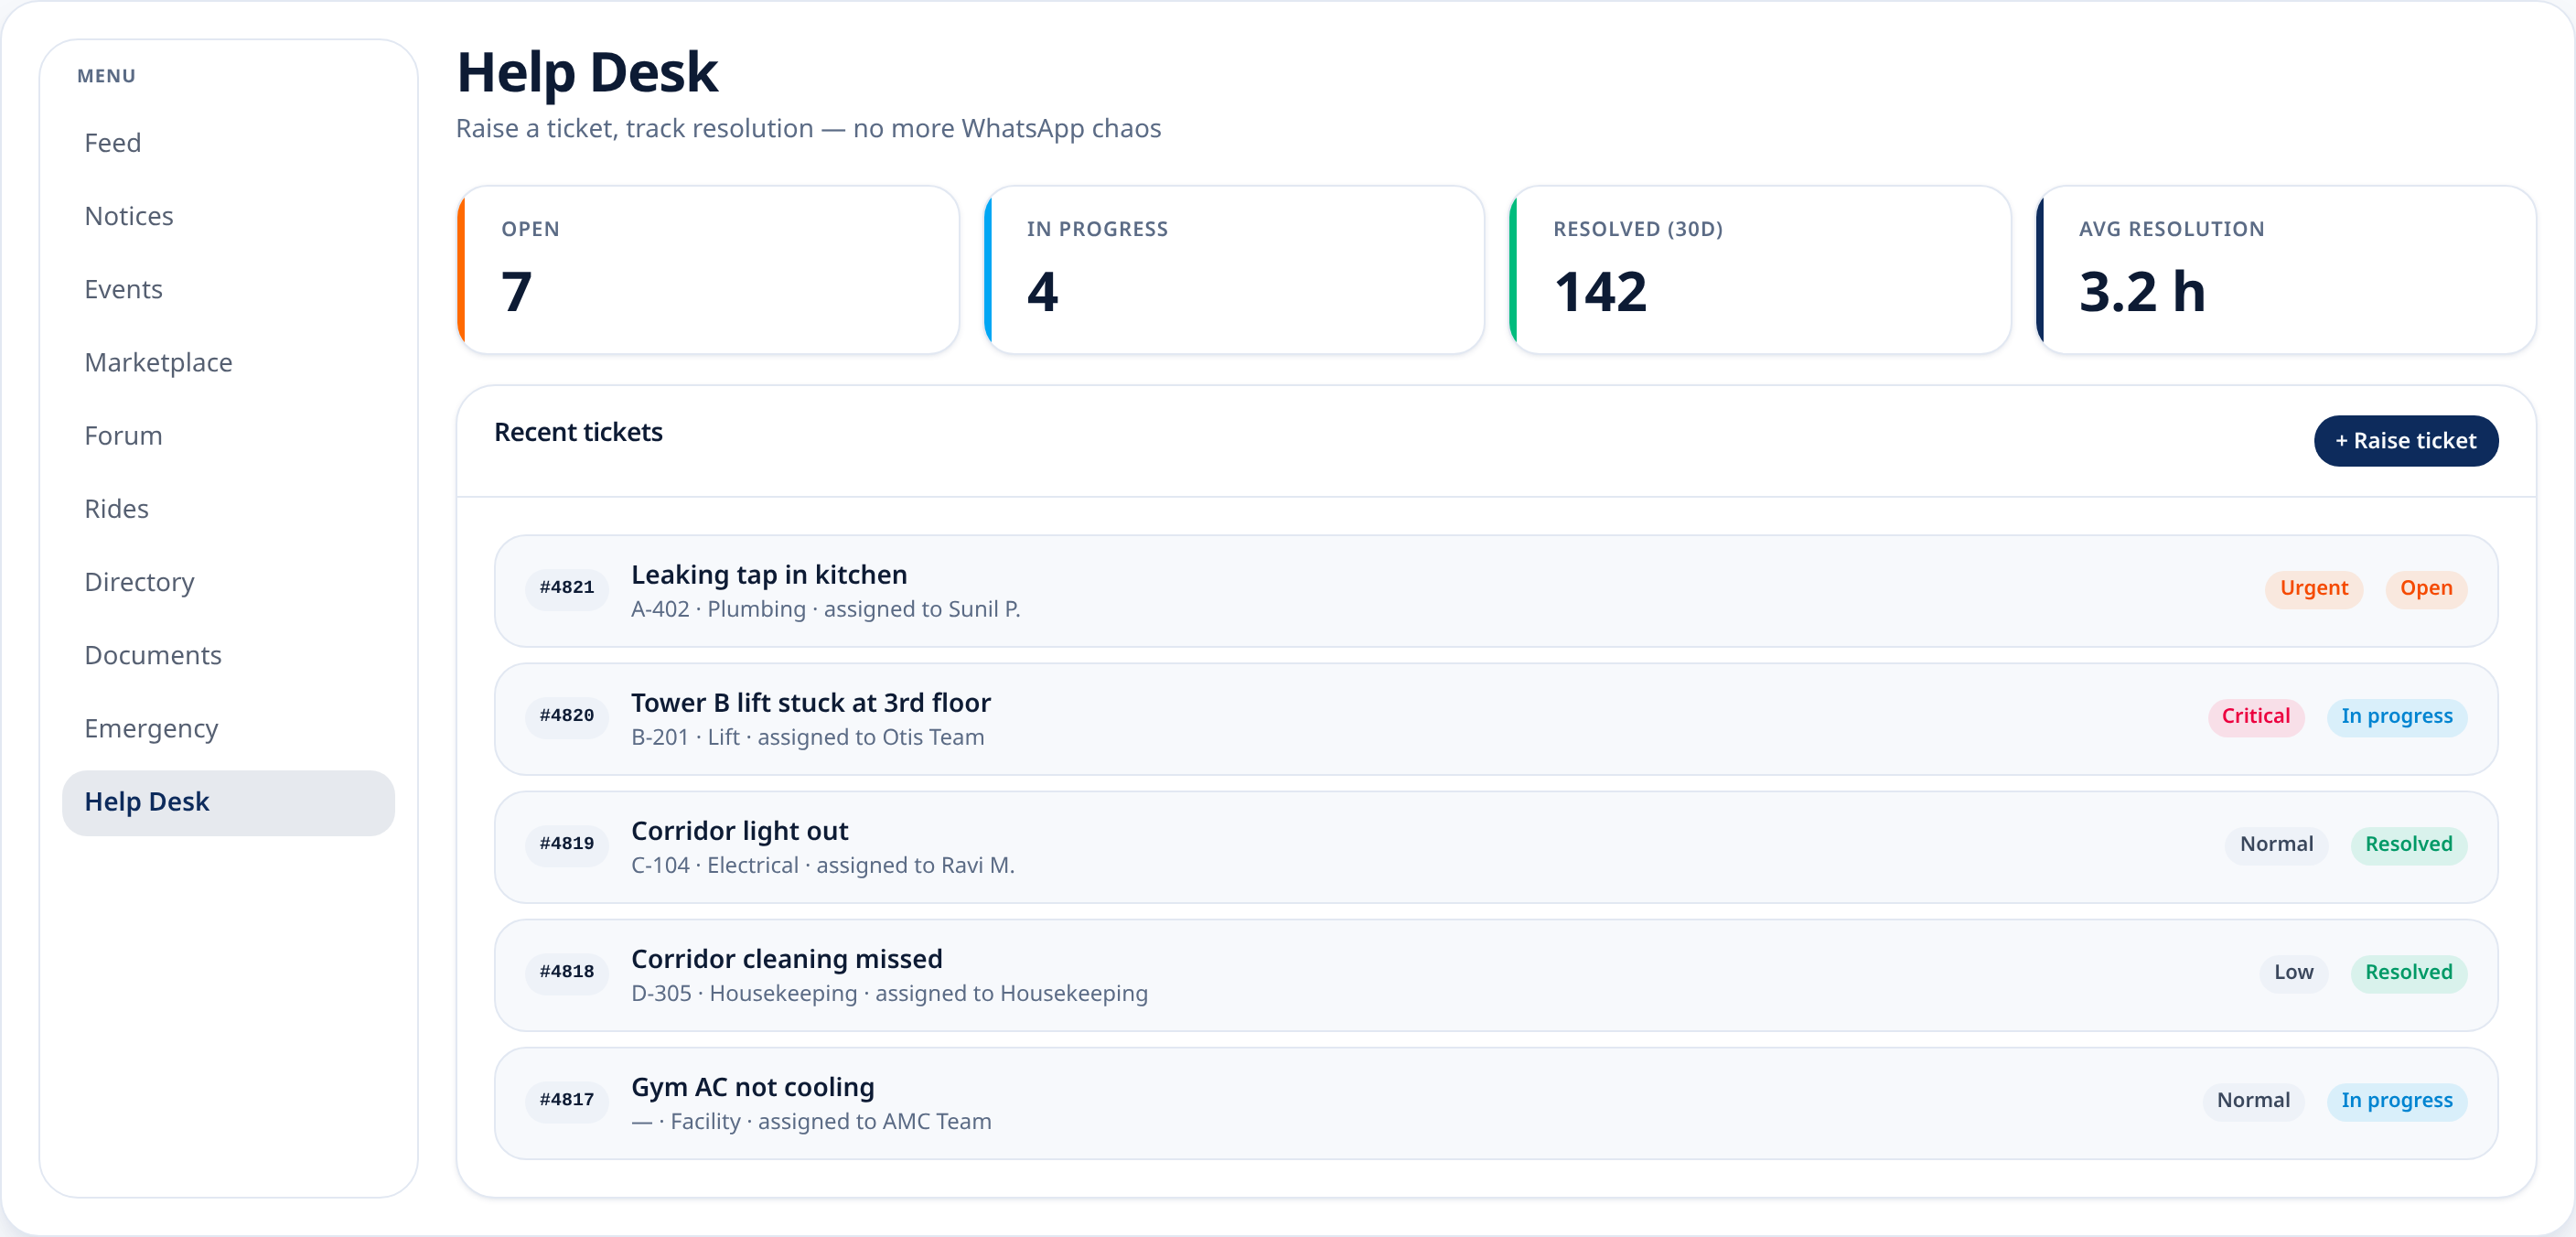The image size is (2576, 1237).
Task: Click In progress tag on lift ticket
Action: 2396,716
